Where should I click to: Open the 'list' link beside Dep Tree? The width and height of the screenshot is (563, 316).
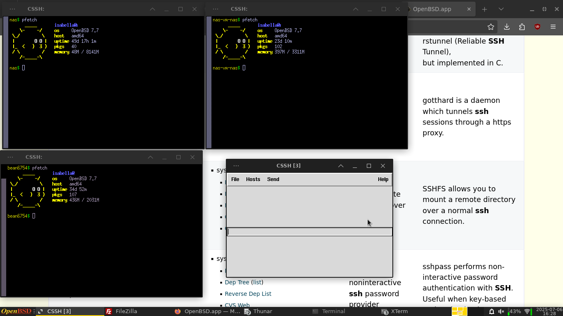257,282
